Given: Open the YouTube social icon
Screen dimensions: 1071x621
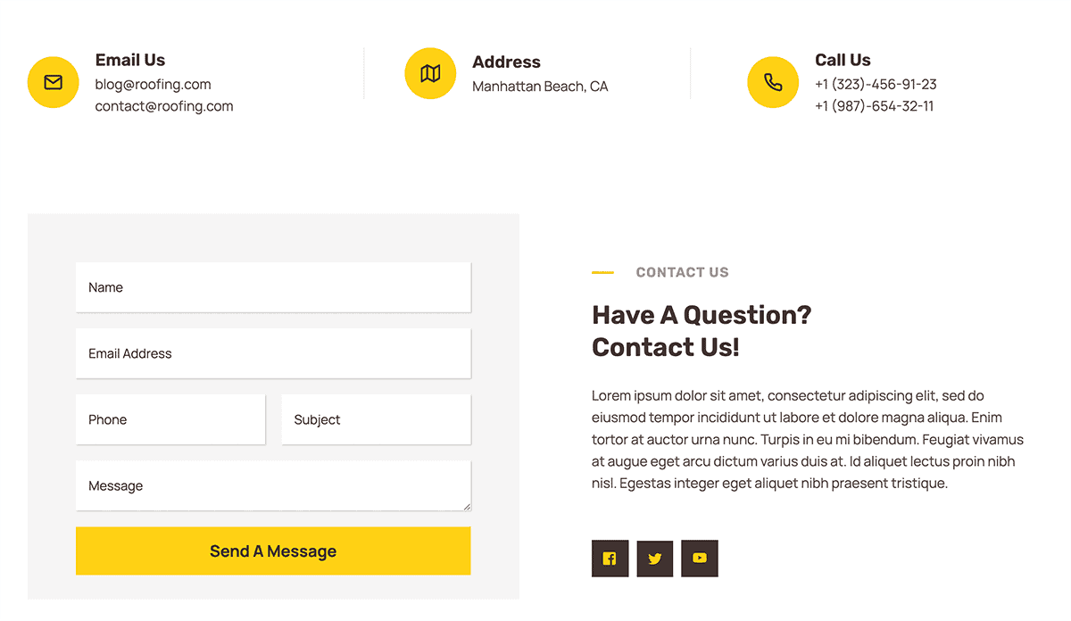Looking at the screenshot, I should tap(700, 559).
